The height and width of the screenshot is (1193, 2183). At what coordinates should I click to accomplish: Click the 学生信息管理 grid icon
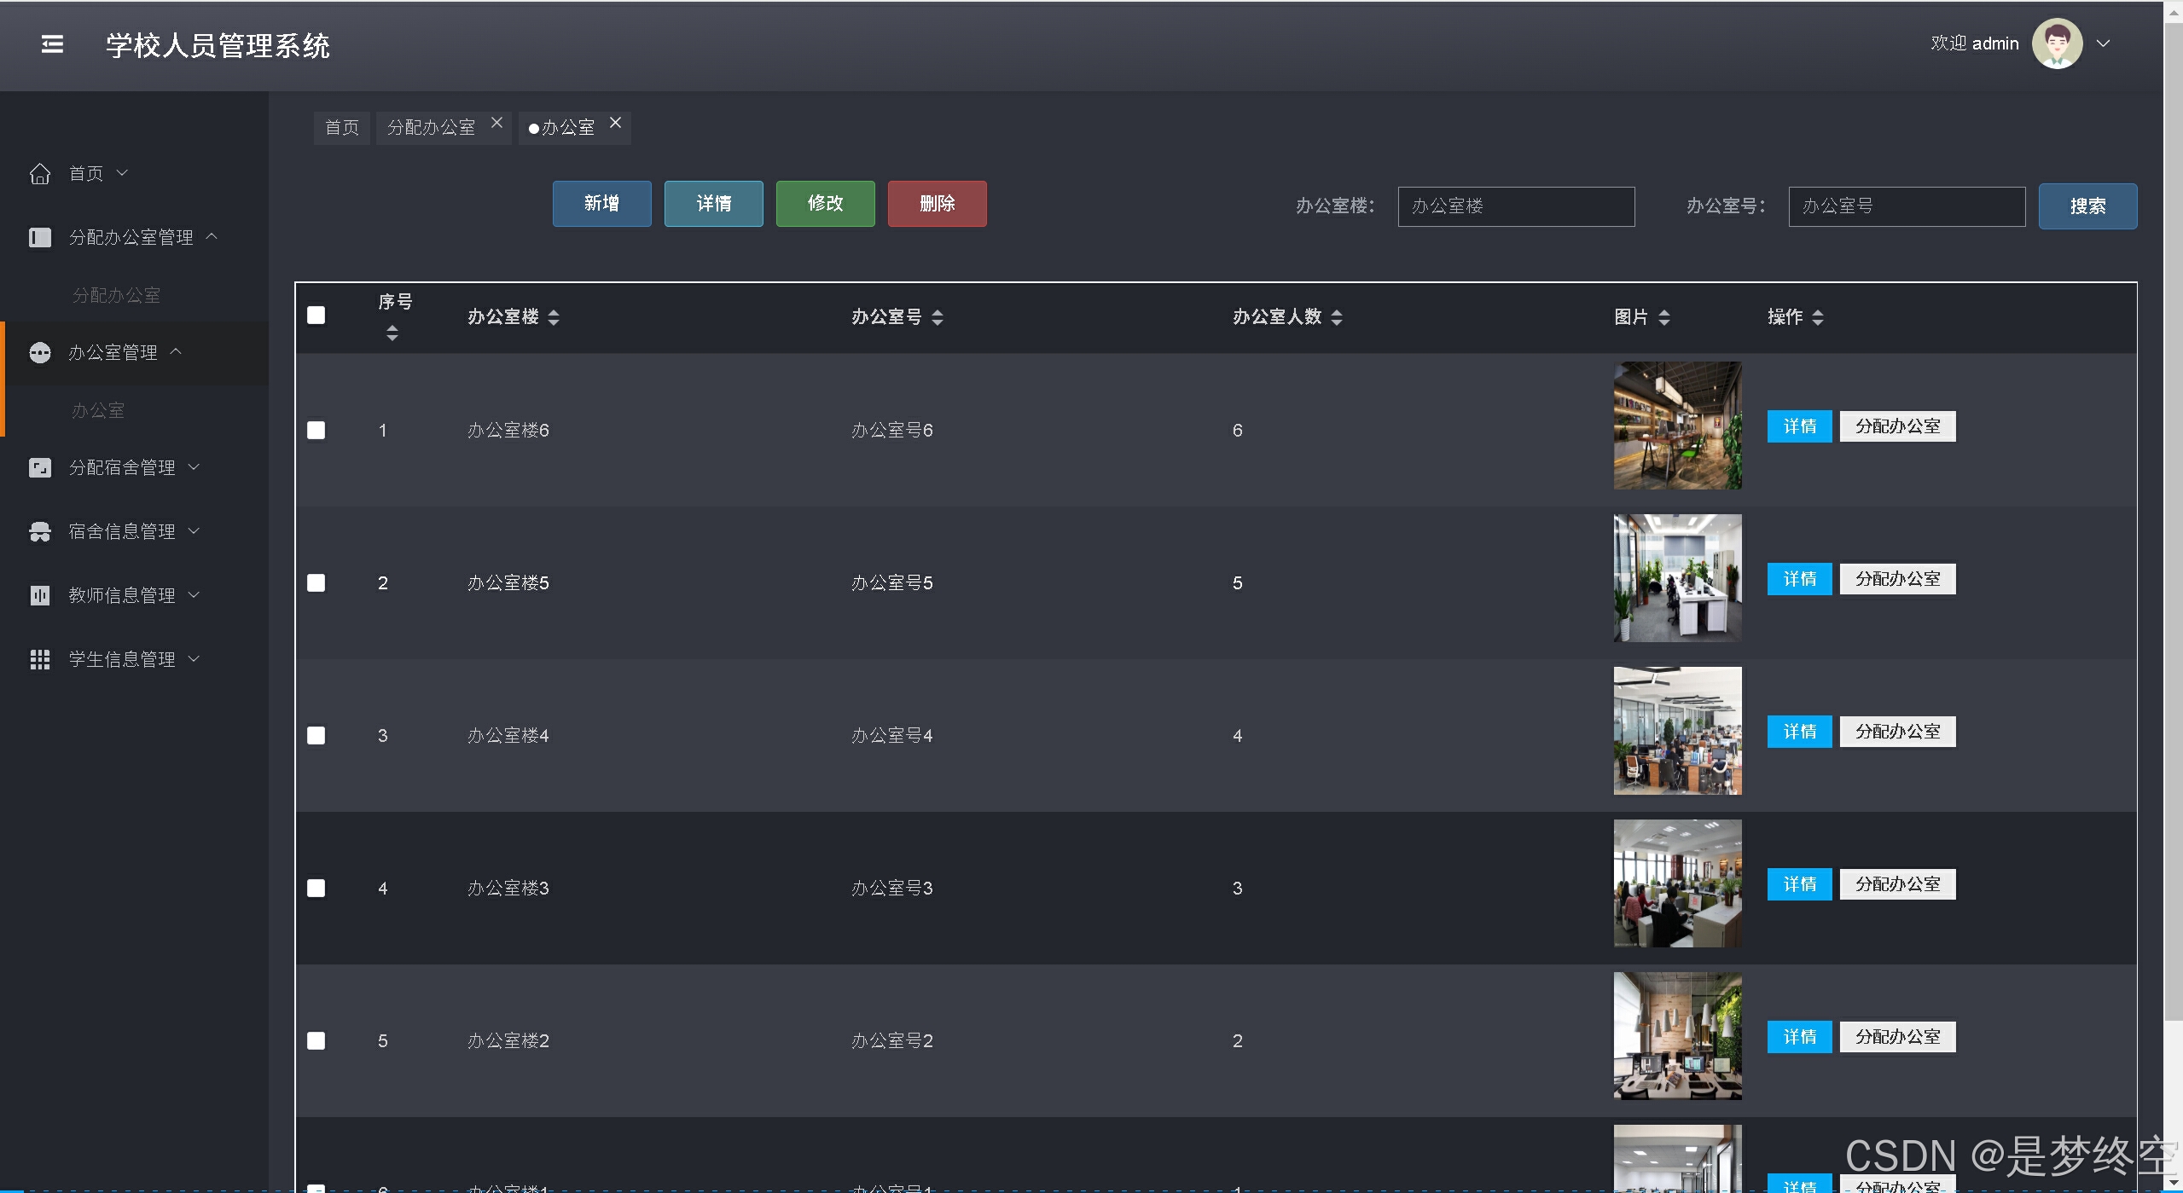[x=40, y=659]
